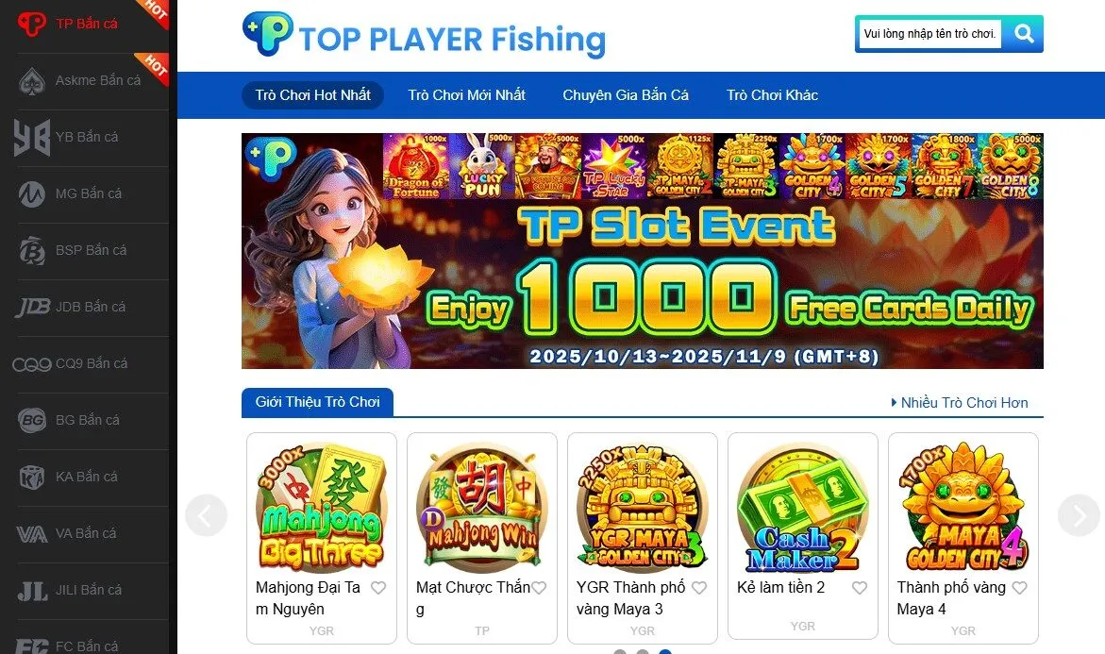Select the active blue carousel page dot
The image size is (1105, 654).
pyautogui.click(x=664, y=652)
